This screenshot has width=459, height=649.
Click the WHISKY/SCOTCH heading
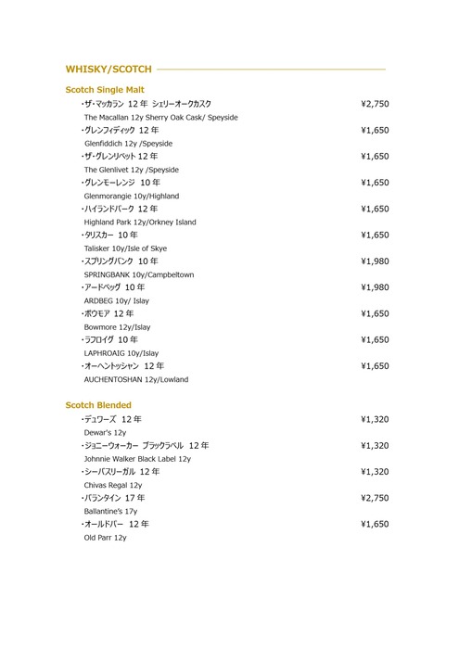(108, 70)
